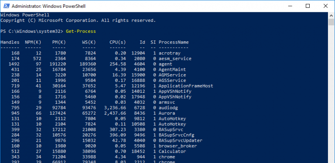This screenshot has width=335, height=163.
Task: Click the ProcessName column header
Action: (x=174, y=42)
